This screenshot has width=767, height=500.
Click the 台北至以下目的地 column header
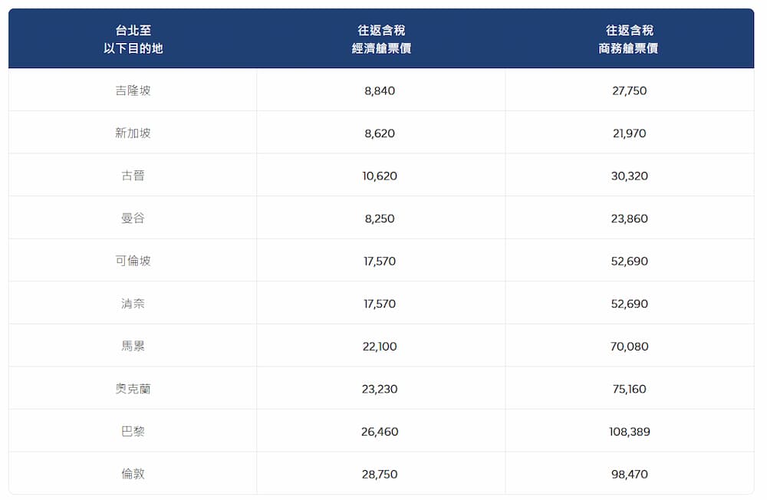click(133, 39)
